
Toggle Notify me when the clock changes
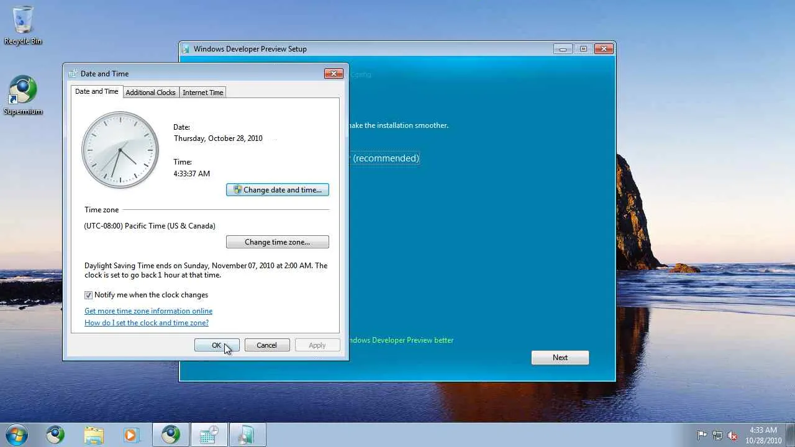(x=88, y=295)
